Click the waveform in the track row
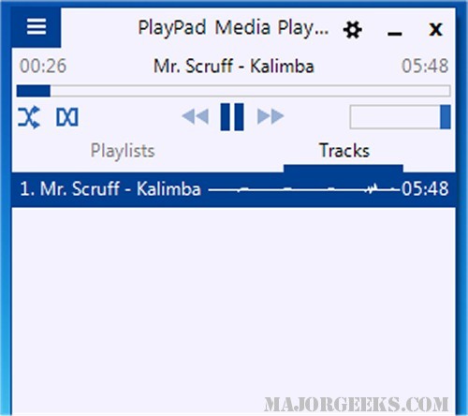This screenshot has width=468, height=416. click(304, 189)
